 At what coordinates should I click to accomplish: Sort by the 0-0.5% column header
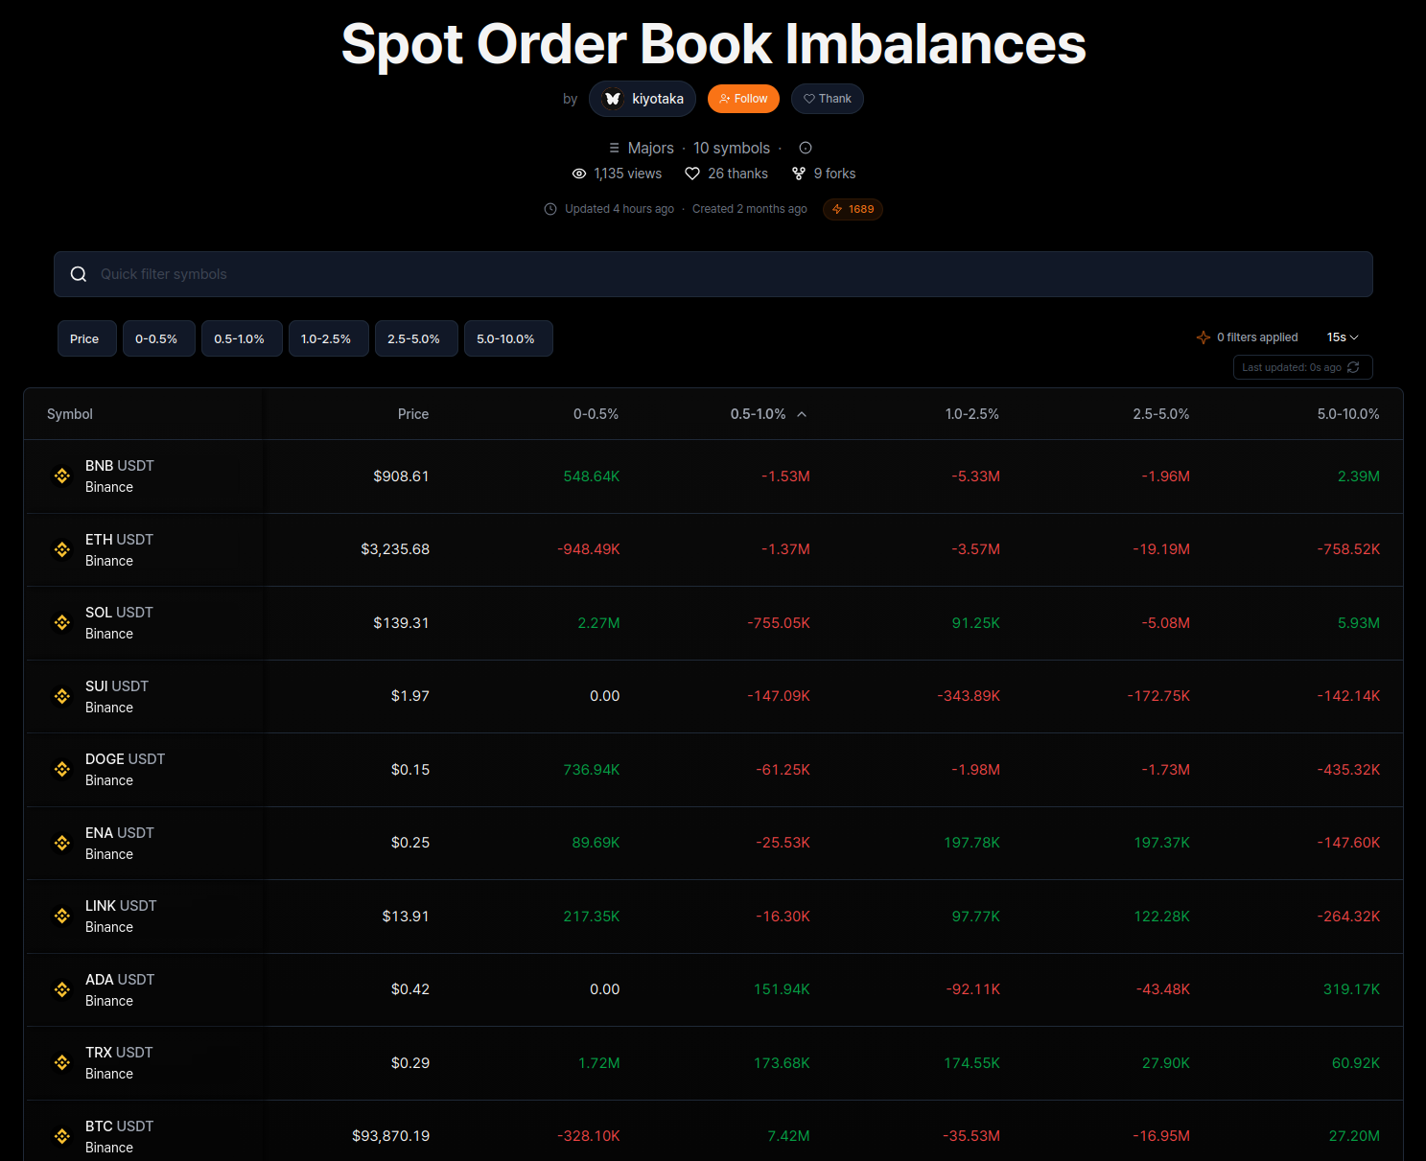coord(596,414)
